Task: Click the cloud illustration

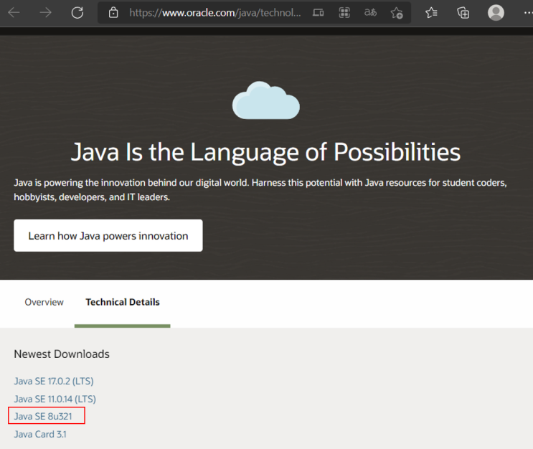Action: (x=266, y=100)
